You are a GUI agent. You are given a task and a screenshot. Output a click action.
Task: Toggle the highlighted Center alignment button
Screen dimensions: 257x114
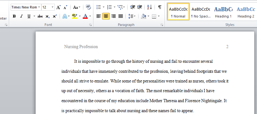coord(106,16)
